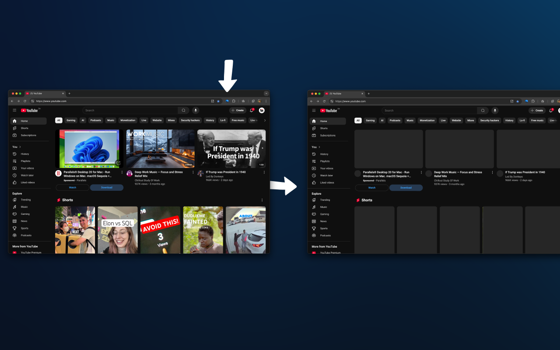
Task: Select the Security hackers chip in left window
Action: point(190,120)
